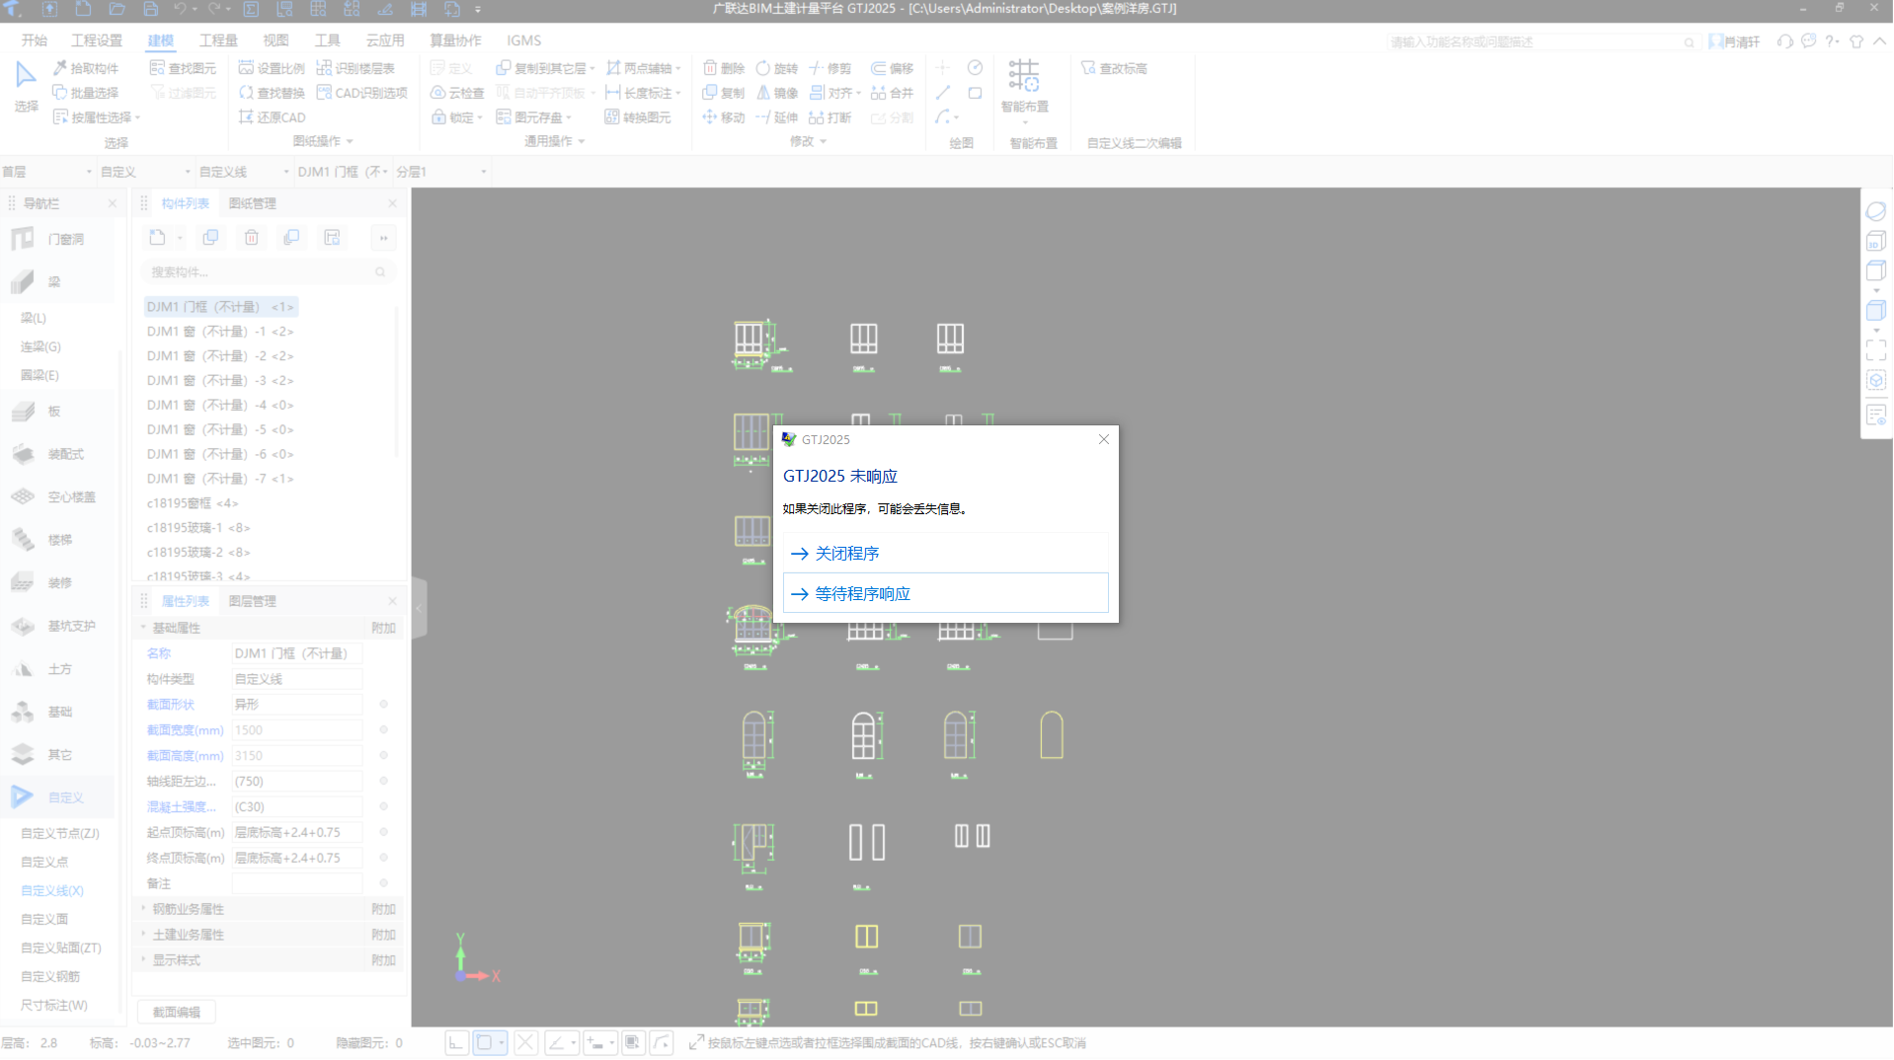Click the 合并 tool
This screenshot has height=1060, width=1894.
click(893, 93)
